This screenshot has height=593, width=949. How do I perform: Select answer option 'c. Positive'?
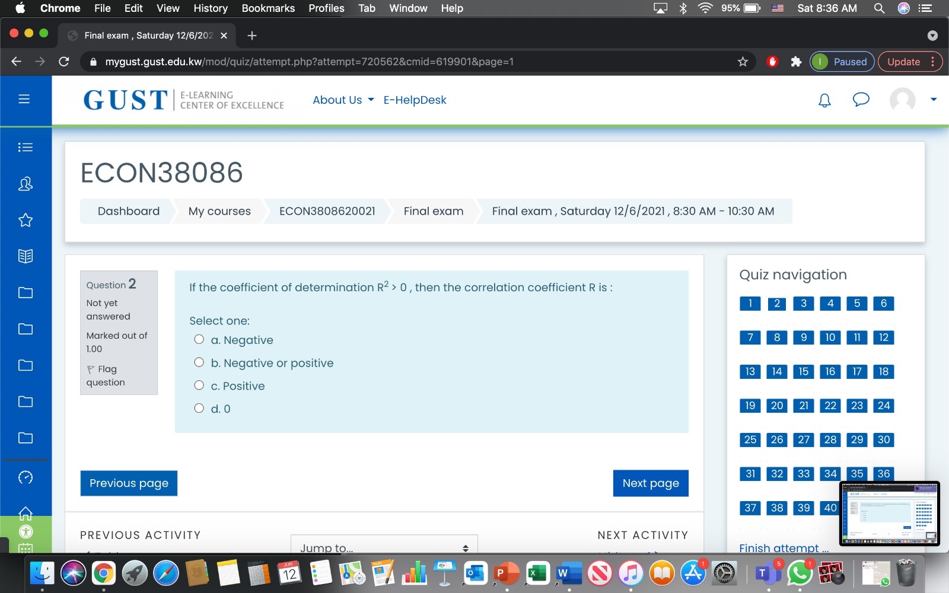199,384
